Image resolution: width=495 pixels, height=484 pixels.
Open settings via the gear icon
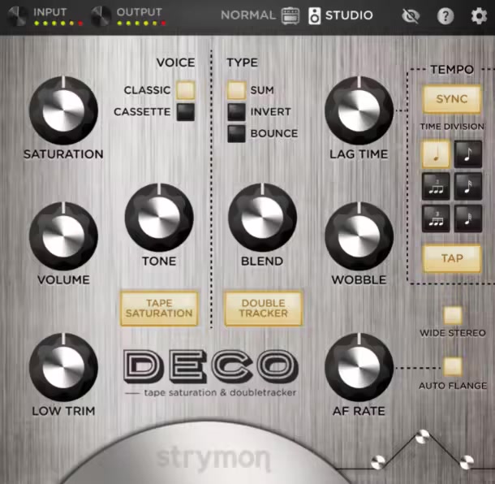(480, 15)
